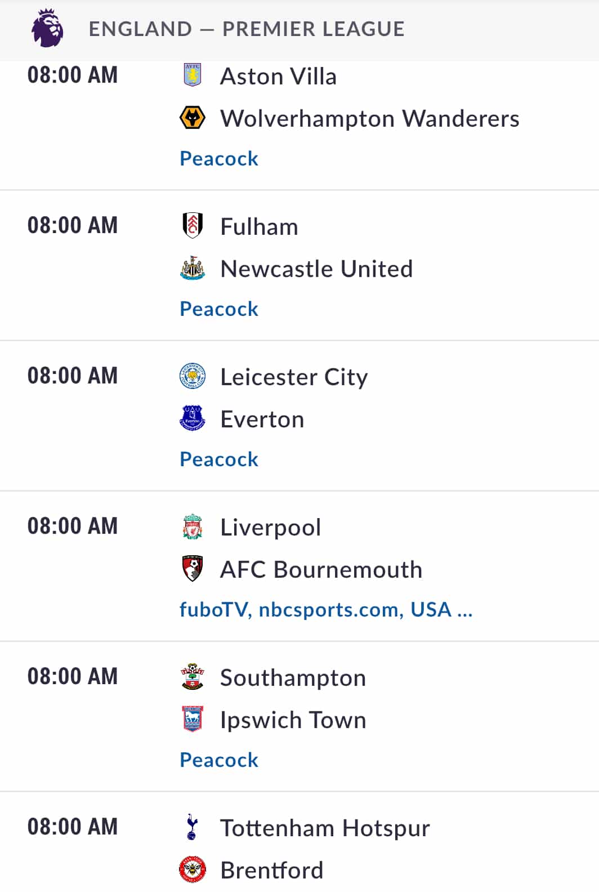Image resolution: width=599 pixels, height=892 pixels.
Task: Open the England – Premier League header
Action: tap(299, 29)
